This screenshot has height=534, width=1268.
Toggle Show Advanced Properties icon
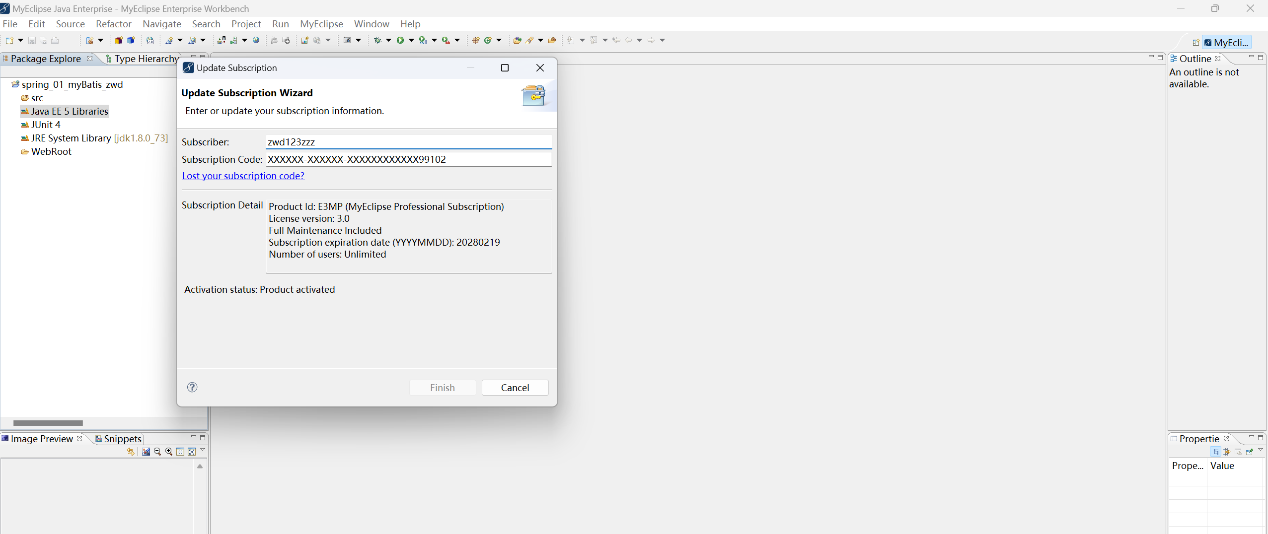pos(1227,452)
